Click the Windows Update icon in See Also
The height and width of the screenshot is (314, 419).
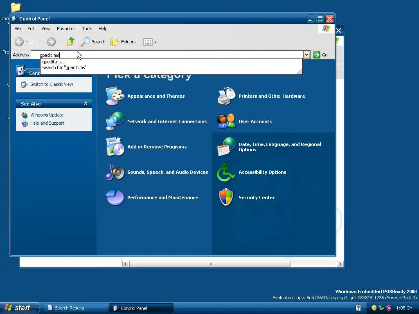tap(25, 115)
